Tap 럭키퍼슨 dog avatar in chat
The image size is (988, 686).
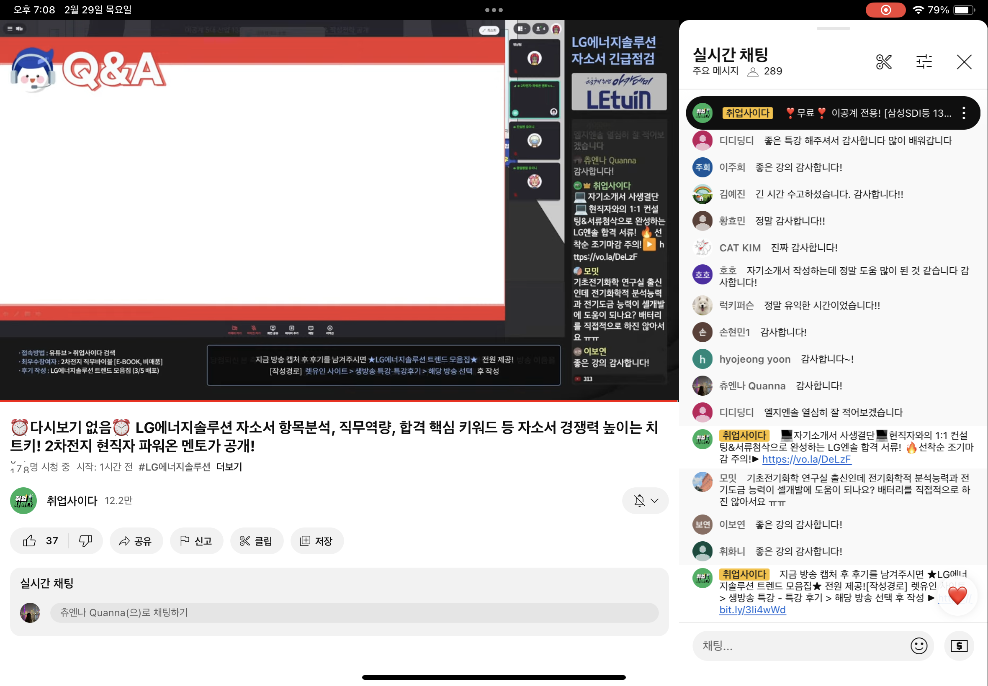(702, 305)
